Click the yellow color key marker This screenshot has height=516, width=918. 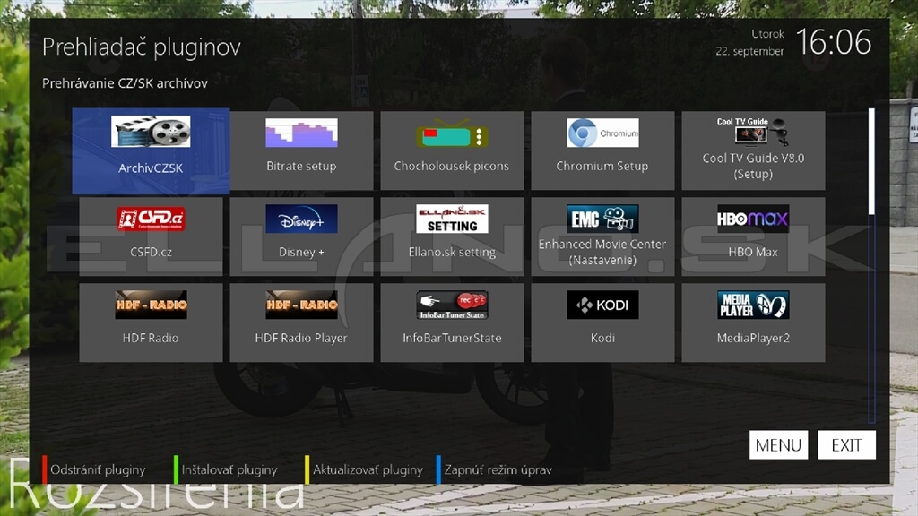(307, 469)
